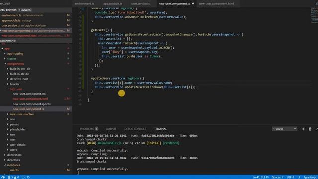318x179 pixels.
Task: Click unsaved dot on new-user.component.ts tab
Action: pyautogui.click(x=193, y=4)
